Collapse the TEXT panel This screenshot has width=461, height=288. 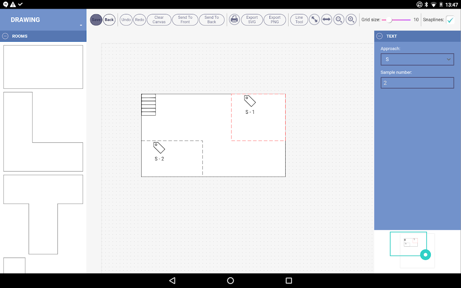coord(380,36)
